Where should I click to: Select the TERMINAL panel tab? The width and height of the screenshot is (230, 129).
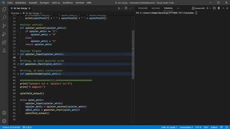(x=168, y=8)
